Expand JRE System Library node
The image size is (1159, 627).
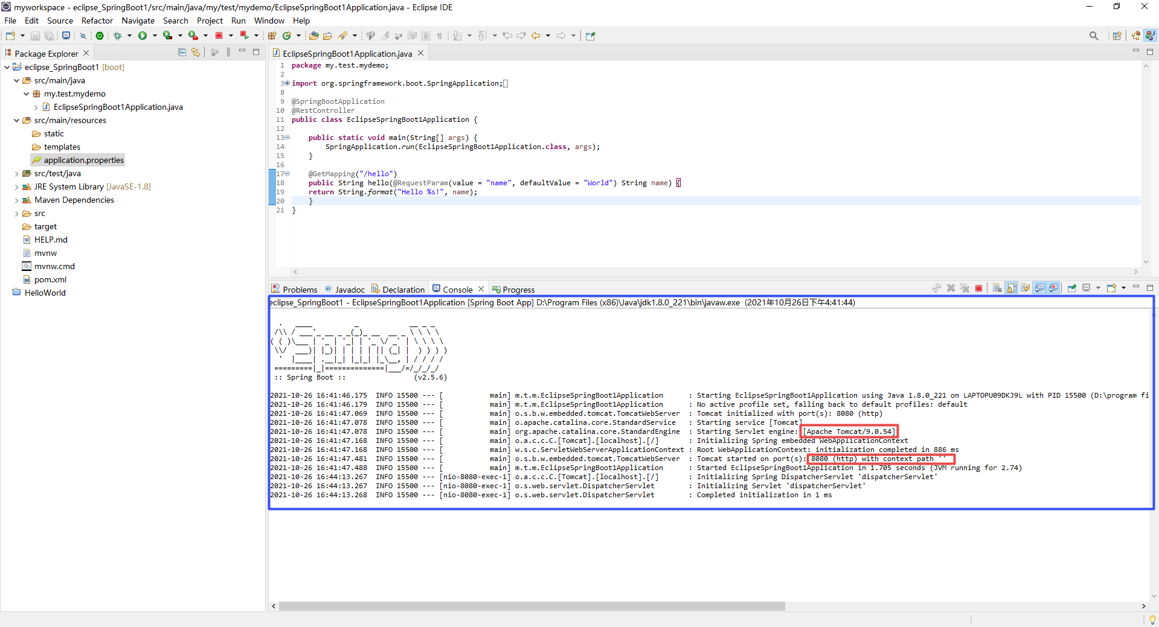tap(16, 186)
